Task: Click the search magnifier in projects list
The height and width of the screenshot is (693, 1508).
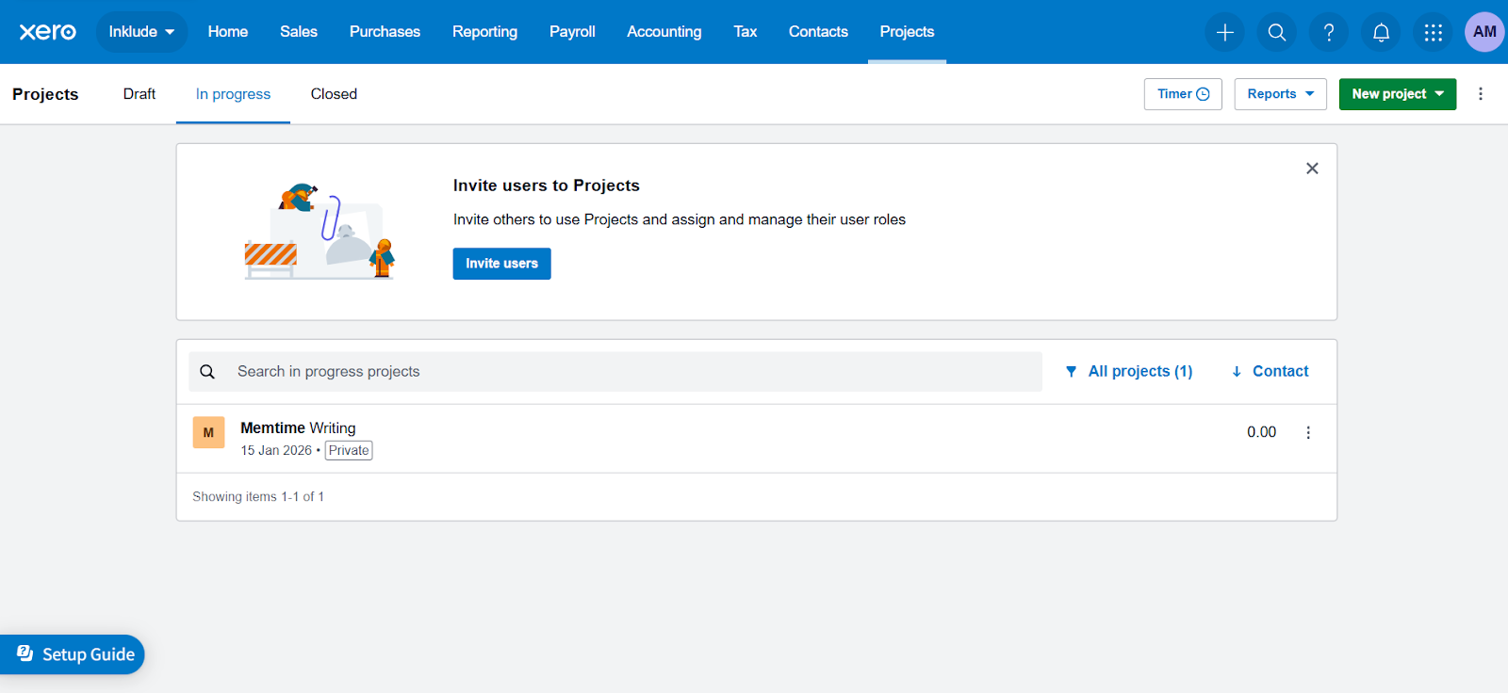Action: pyautogui.click(x=207, y=372)
